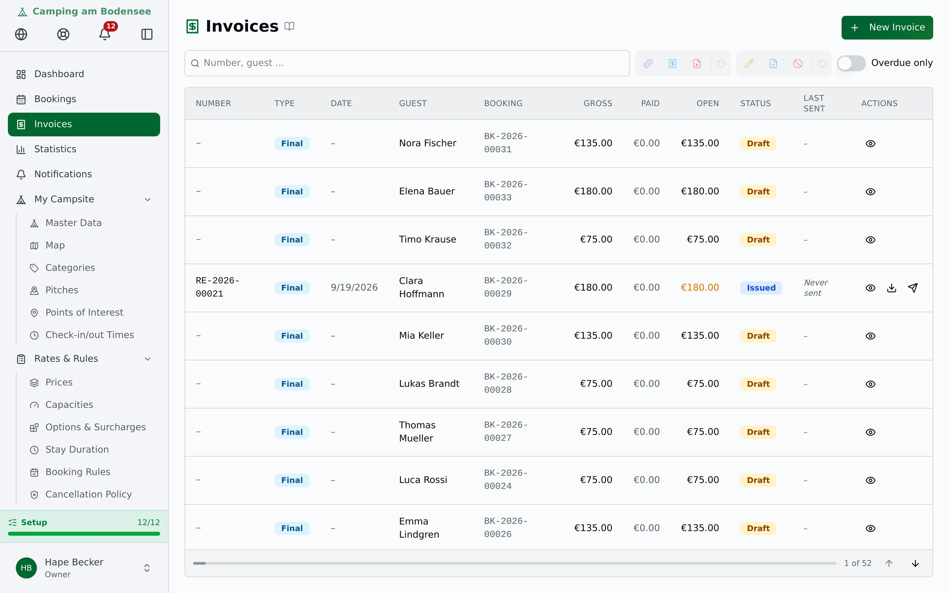Click the red file-x filter icon

[697, 63]
